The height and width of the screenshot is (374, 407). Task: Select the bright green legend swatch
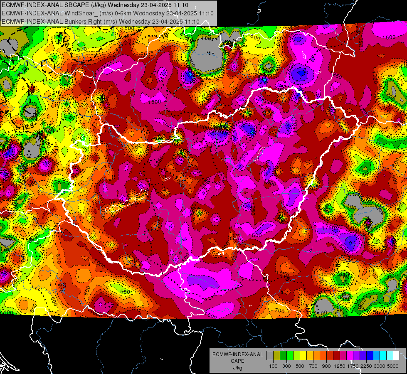pyautogui.click(x=290, y=356)
